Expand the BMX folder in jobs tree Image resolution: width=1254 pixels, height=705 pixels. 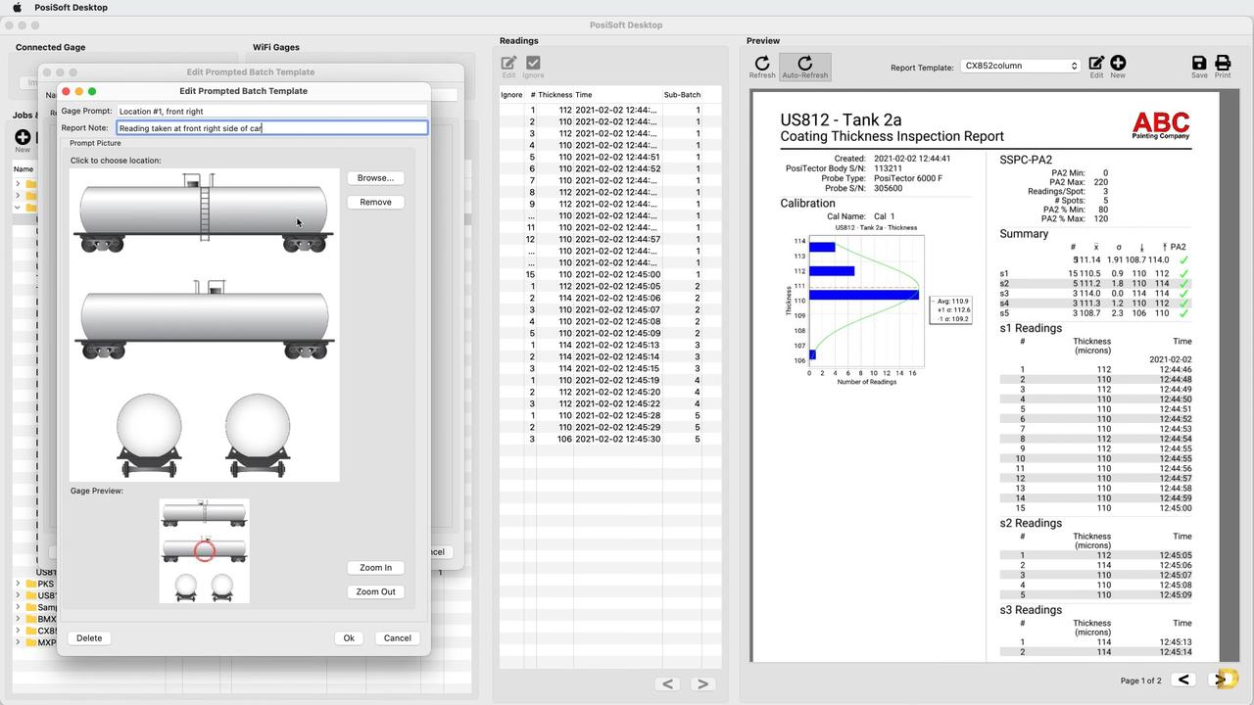coord(18,619)
